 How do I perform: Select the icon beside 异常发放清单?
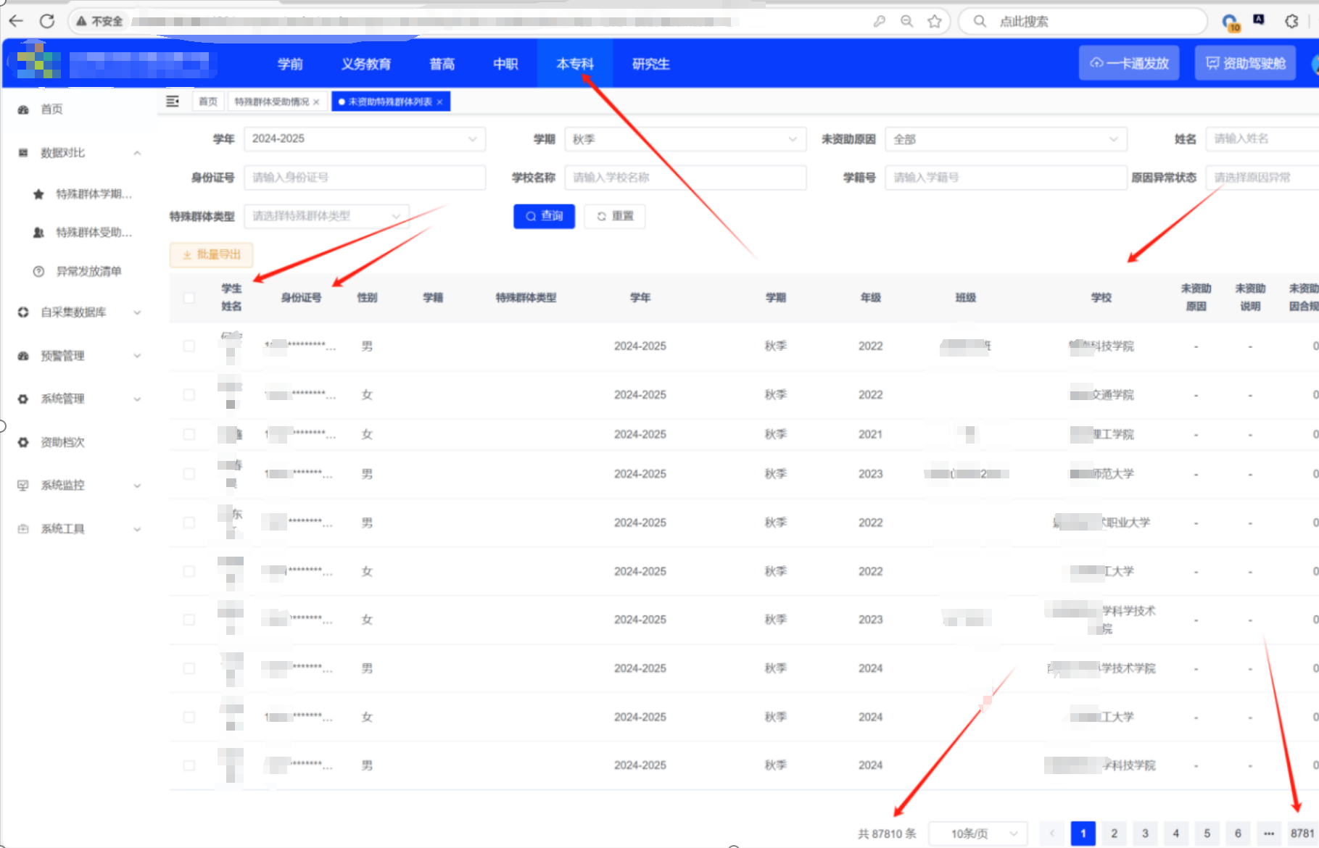coord(38,271)
